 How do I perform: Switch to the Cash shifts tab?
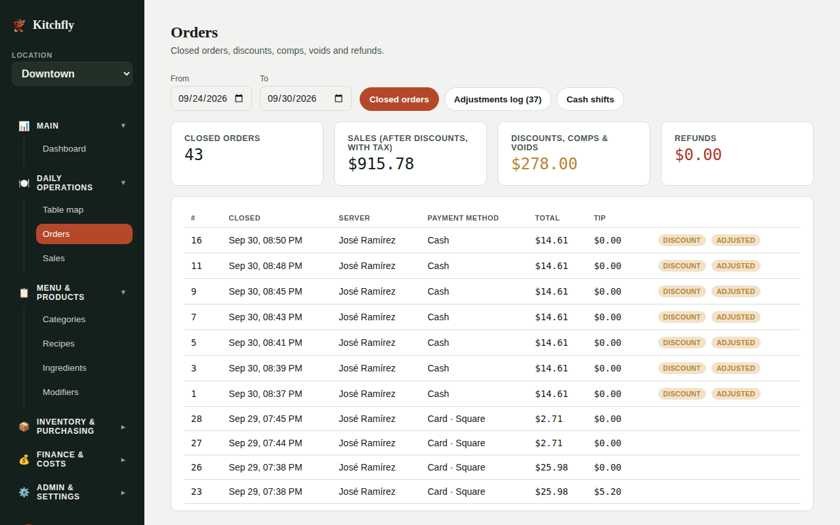[x=590, y=99]
